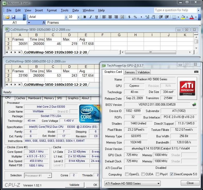203x190 pixels.
Task: Open the Data menu
Action: point(76,10)
